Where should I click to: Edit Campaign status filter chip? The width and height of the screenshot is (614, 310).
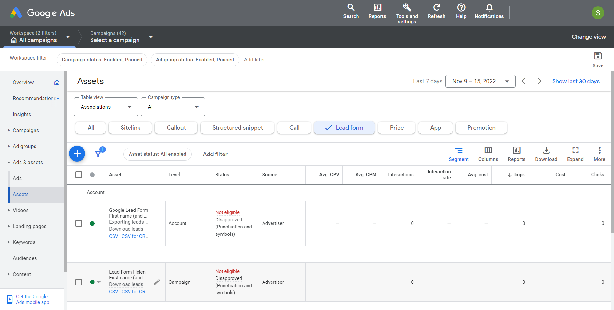point(102,60)
